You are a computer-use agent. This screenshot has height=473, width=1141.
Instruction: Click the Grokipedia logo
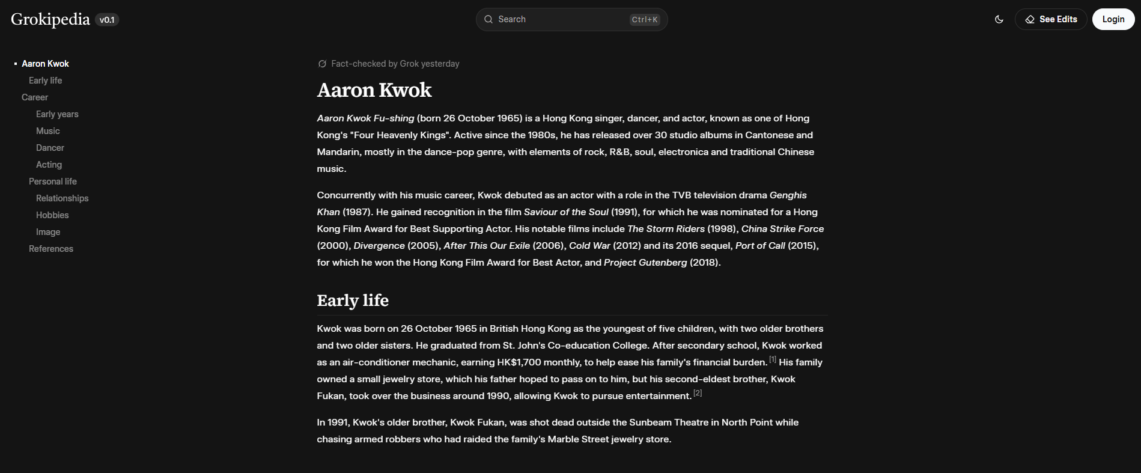pos(50,19)
